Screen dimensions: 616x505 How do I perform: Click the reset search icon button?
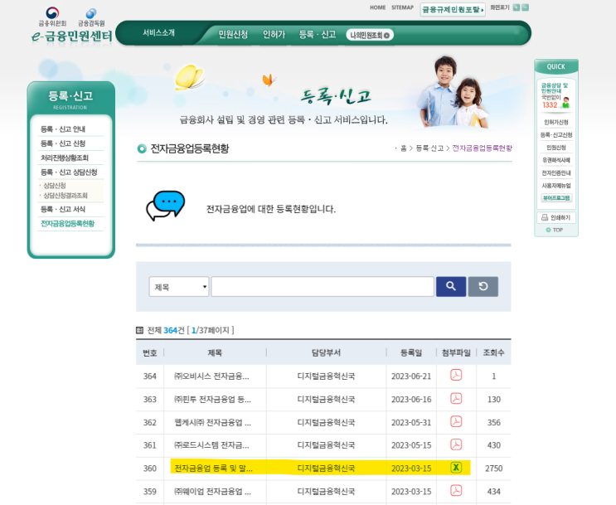[x=483, y=286]
